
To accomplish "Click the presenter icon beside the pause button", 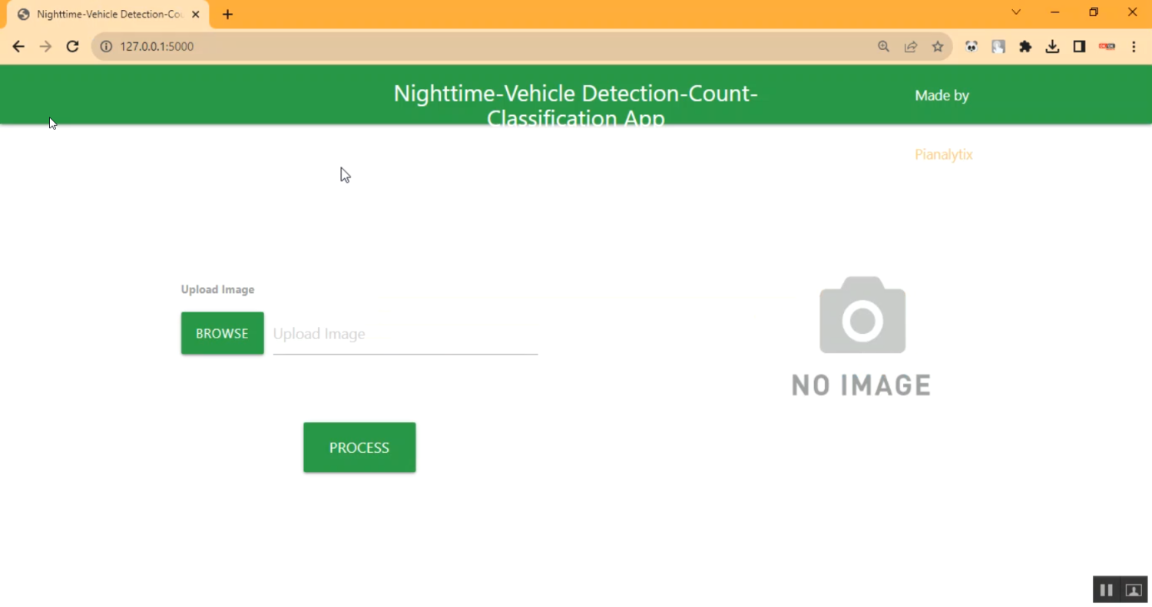I will (1134, 589).
